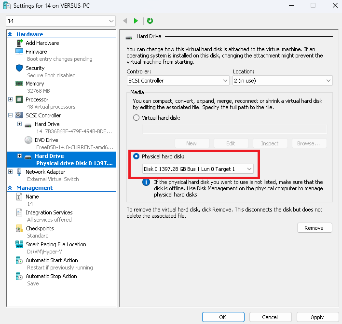Click the green forward arrow icon

(x=136, y=21)
